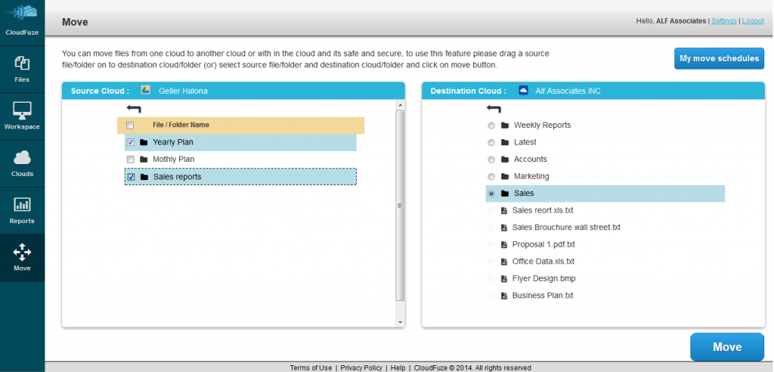
Task: Select the Accounts radio button
Action: tap(491, 160)
